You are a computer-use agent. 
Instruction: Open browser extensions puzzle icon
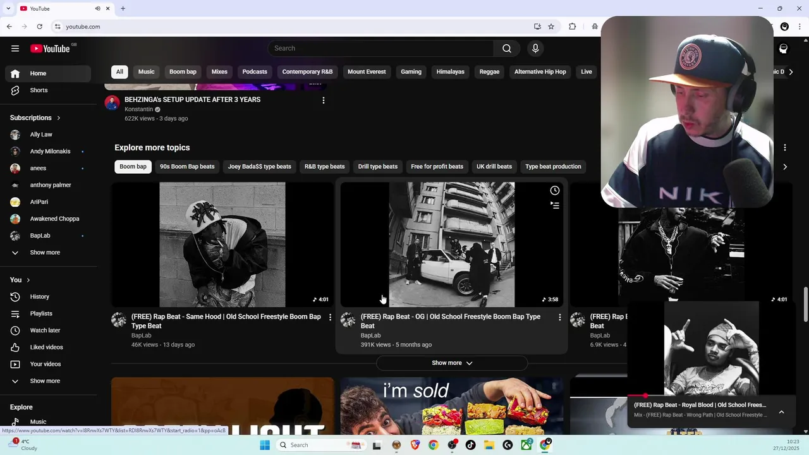click(572, 27)
